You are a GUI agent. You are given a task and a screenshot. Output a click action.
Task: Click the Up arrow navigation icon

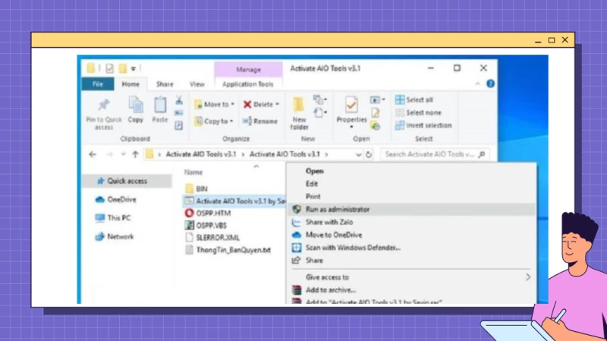pyautogui.click(x=135, y=154)
